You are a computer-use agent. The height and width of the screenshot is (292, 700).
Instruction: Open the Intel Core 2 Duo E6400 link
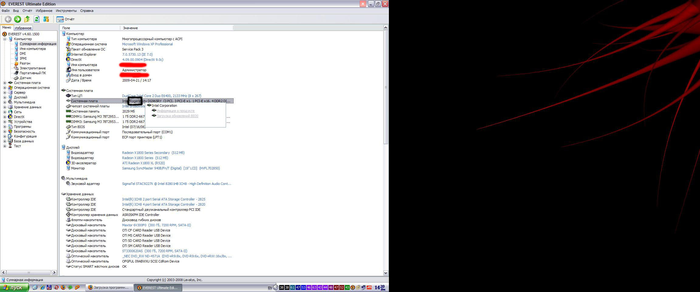[x=162, y=96]
